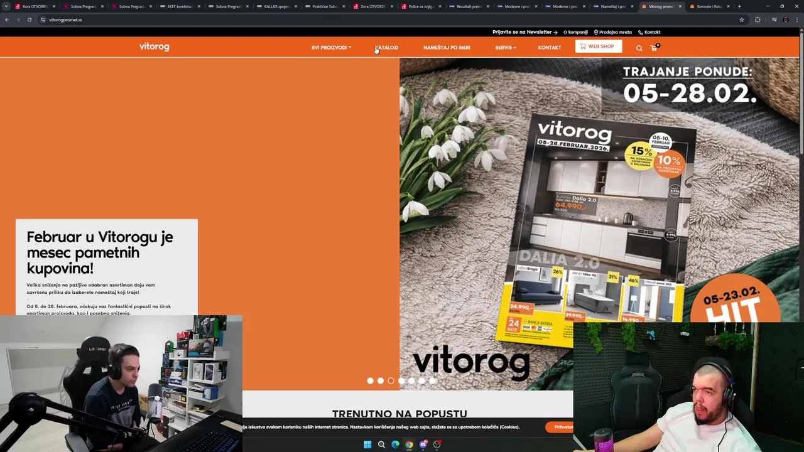Open the KATALOZI menu item

[x=386, y=48]
